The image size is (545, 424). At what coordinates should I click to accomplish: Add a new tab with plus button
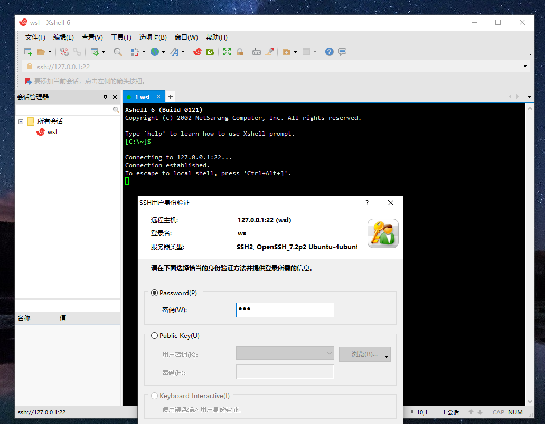[x=171, y=97]
